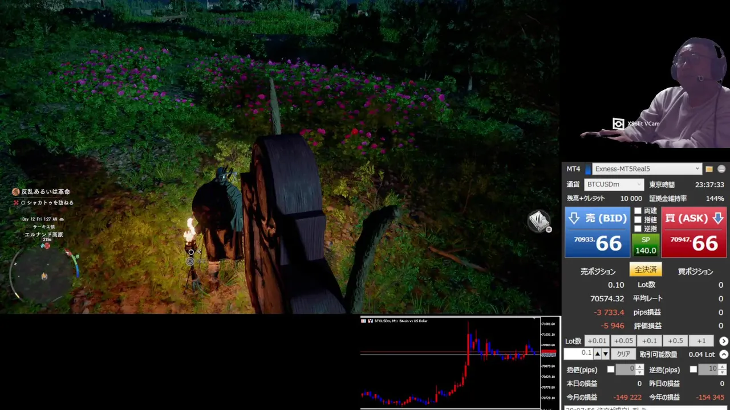Collapse the section with the up chevron
The width and height of the screenshot is (730, 410).
click(724, 354)
